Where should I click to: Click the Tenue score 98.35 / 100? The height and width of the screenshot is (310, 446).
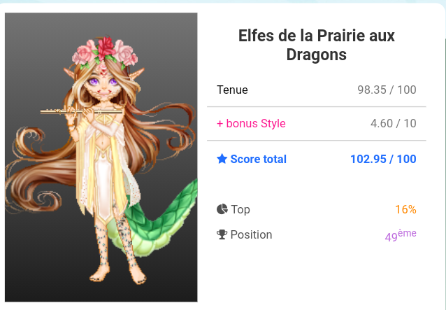pyautogui.click(x=387, y=90)
